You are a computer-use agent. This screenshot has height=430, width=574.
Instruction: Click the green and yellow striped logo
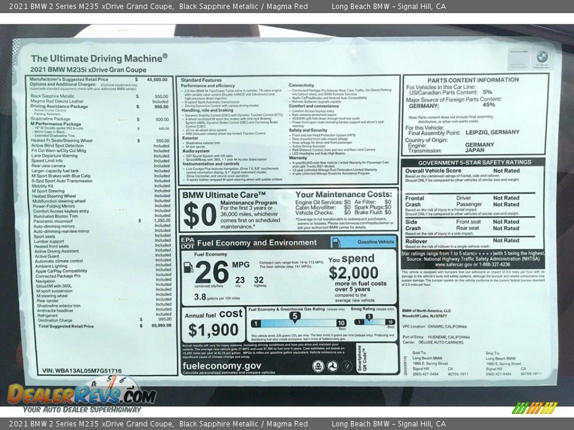pos(535,408)
